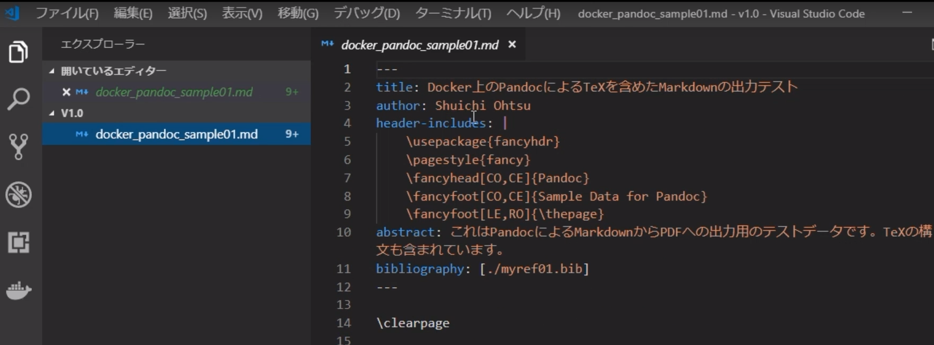Close the docker_pandoc_sample01.md editor tab
This screenshot has width=934, height=345.
[x=512, y=45]
